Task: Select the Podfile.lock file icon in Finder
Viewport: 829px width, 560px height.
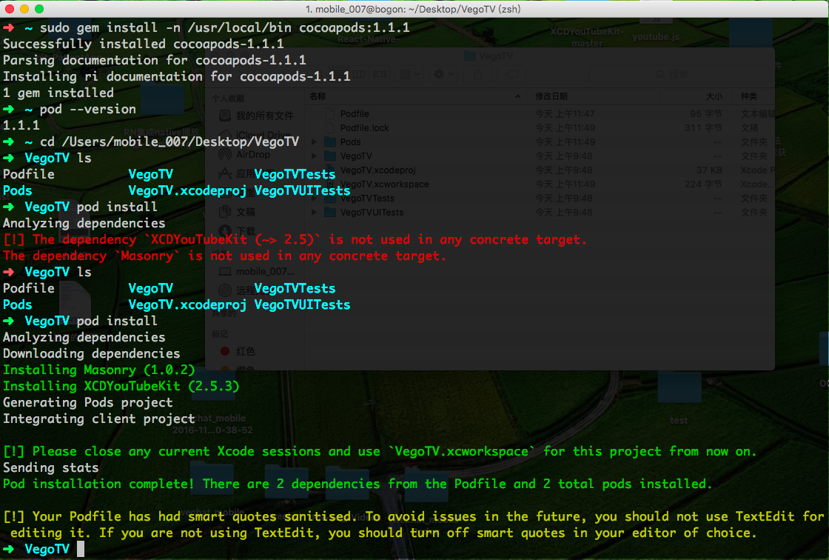Action: (330, 128)
